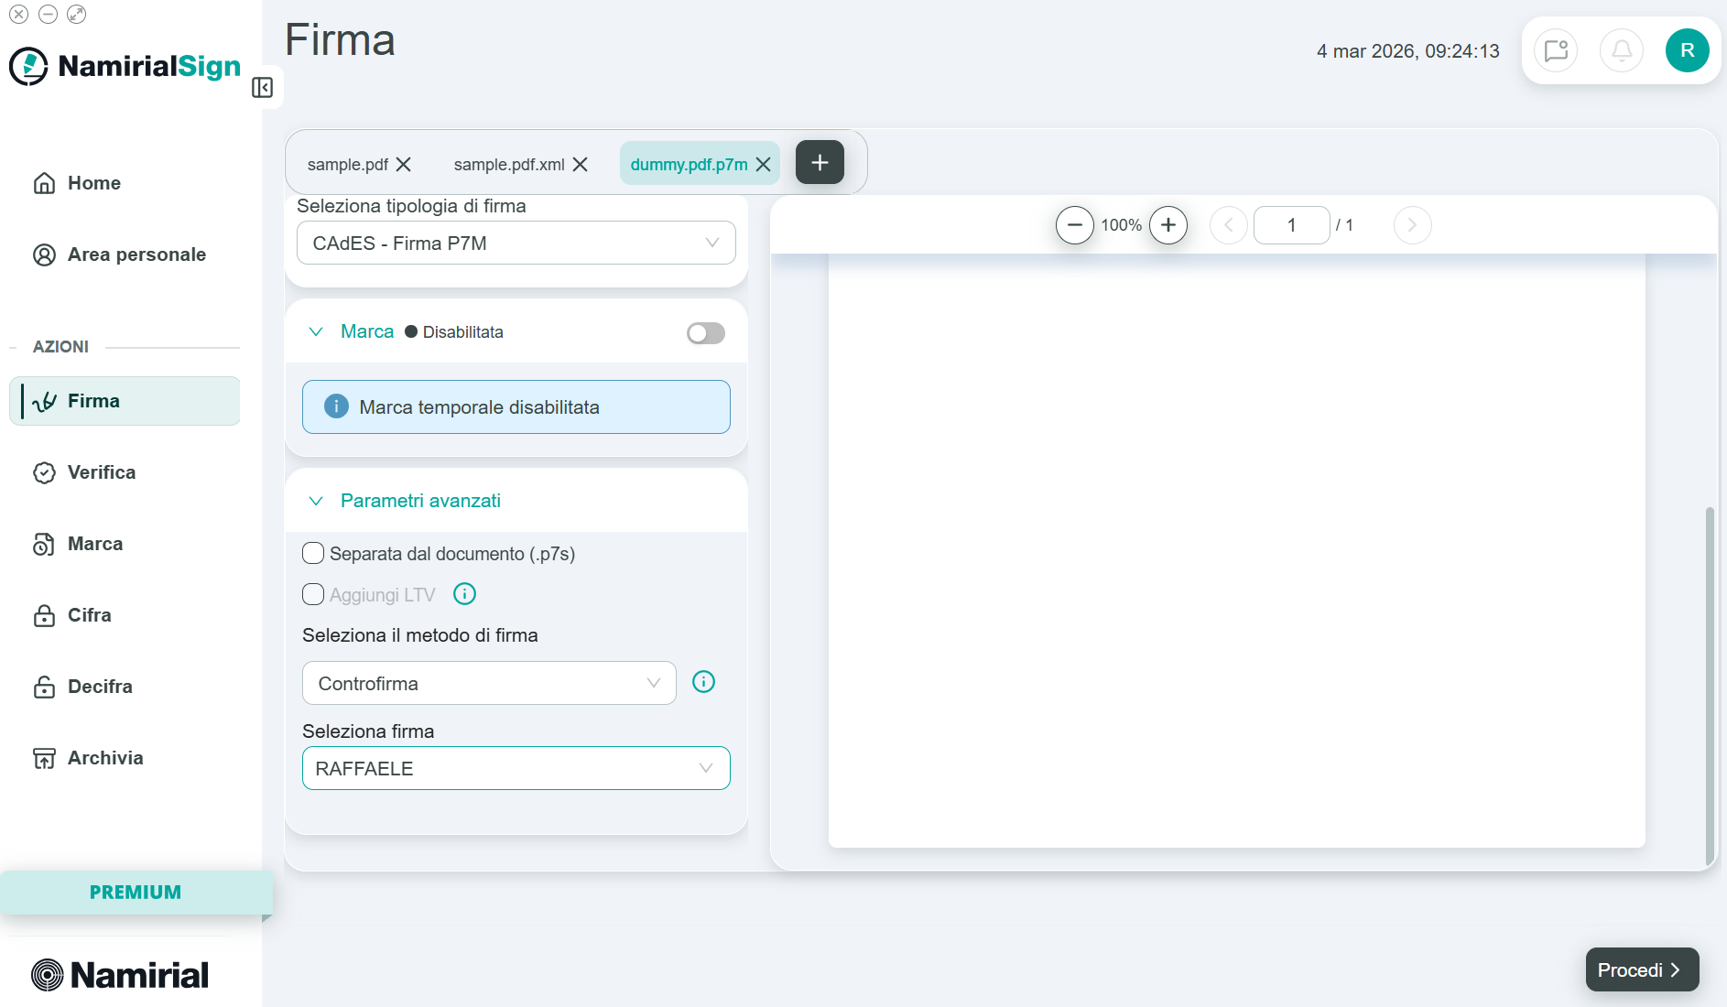Open the RAFFAELE signature dropdown
Viewport: 1727px width, 1007px height.
(516, 768)
